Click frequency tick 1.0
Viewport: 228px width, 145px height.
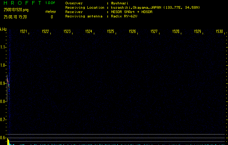pyautogui.click(x=3, y=65)
